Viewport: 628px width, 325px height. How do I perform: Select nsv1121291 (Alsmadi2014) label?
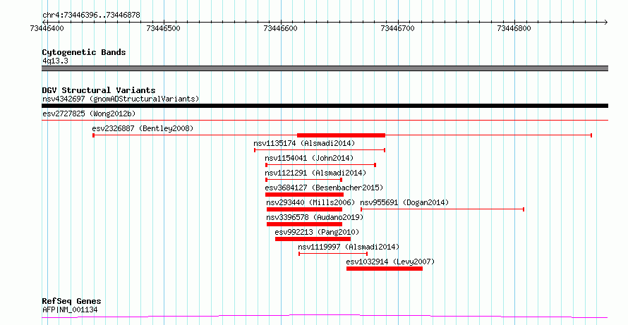tap(315, 173)
